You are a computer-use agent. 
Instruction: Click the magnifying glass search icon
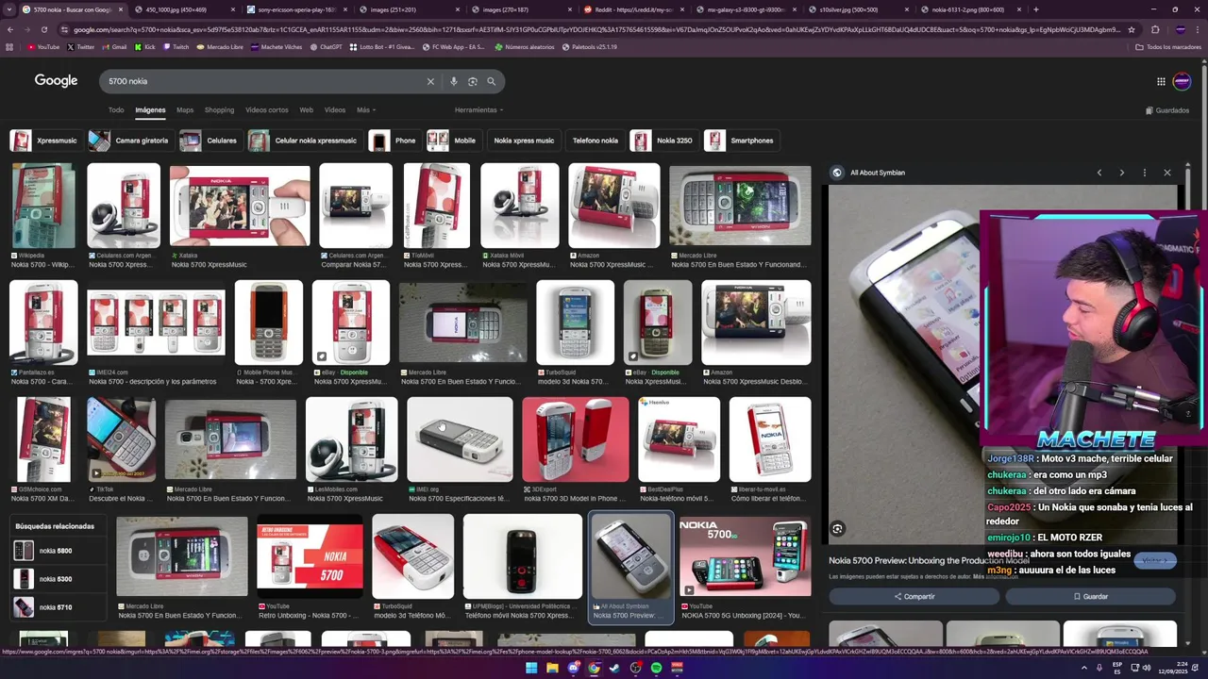tap(491, 81)
